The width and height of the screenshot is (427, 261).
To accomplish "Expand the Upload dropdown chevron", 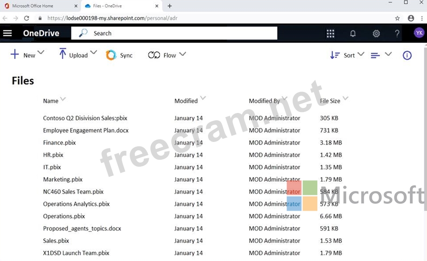I will coord(93,52).
